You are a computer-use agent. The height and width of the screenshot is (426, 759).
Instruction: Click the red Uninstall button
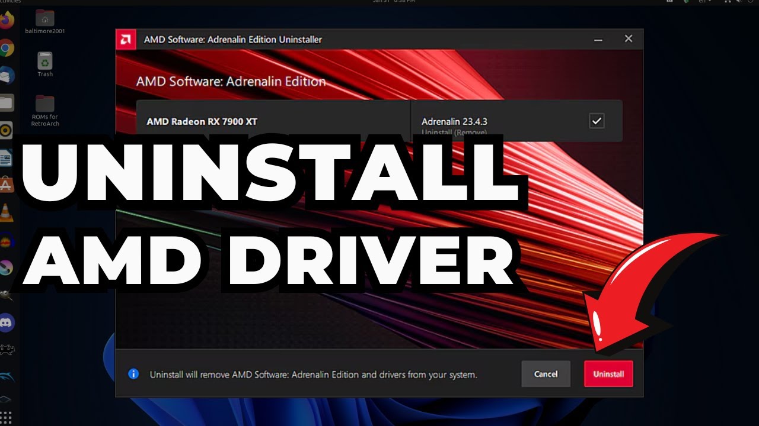click(608, 374)
